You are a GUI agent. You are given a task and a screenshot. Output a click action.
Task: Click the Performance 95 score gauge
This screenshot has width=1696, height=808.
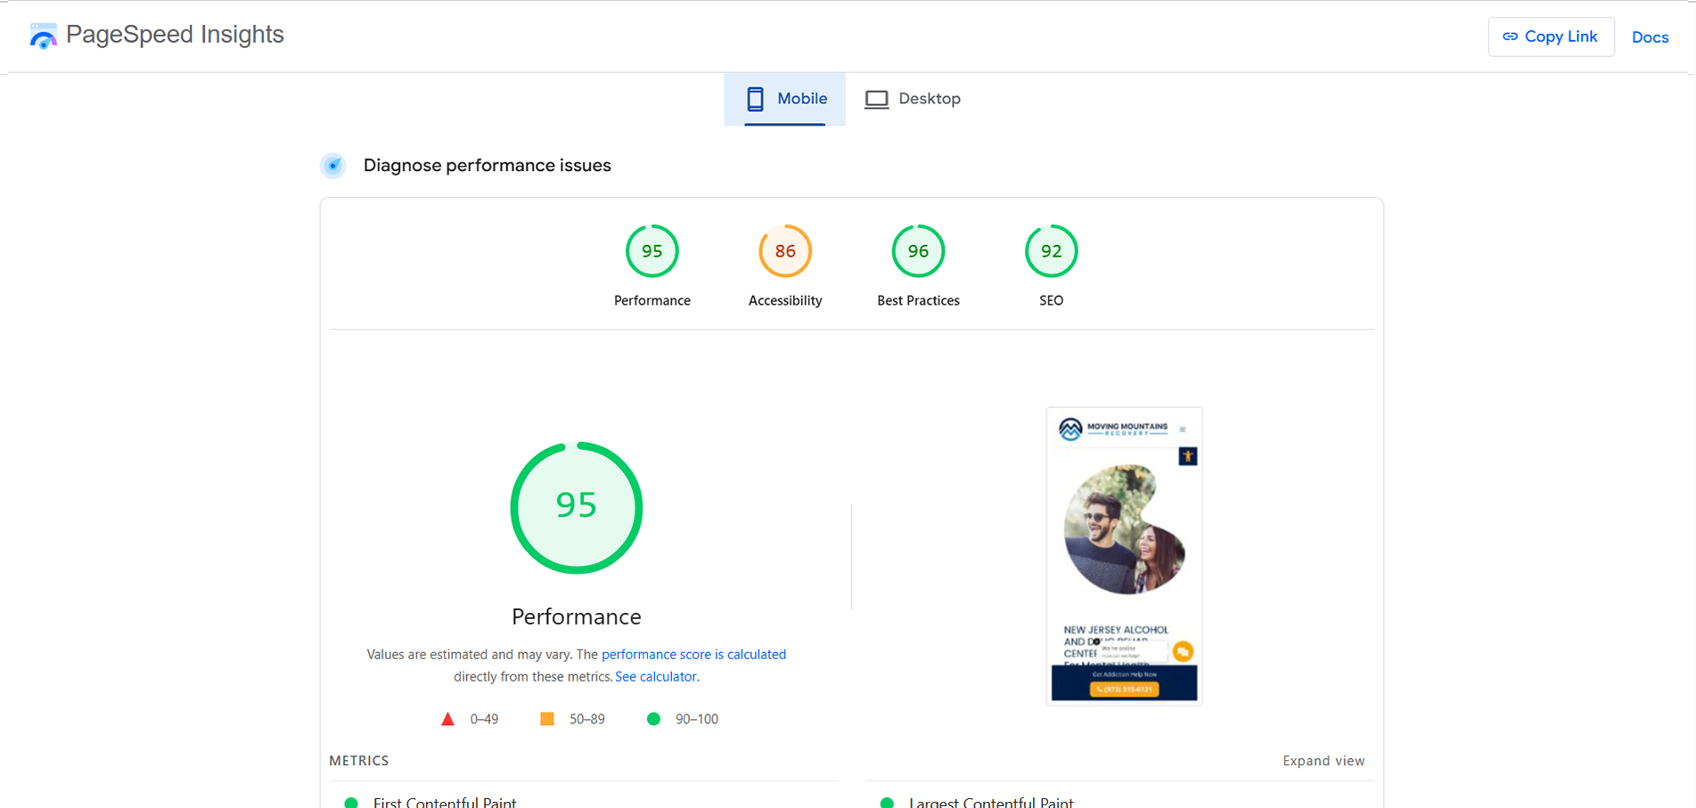click(x=651, y=252)
